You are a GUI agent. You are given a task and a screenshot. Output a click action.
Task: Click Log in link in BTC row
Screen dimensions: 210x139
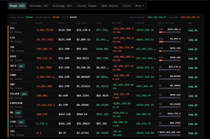(193, 30)
